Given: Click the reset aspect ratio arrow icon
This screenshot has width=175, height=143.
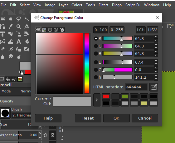Looking at the screenshot, I should click(x=46, y=135).
